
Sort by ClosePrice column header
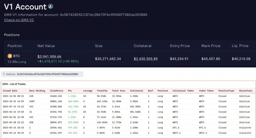[56, 91]
